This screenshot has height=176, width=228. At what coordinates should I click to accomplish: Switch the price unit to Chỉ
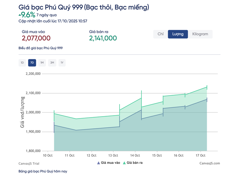[160, 34]
